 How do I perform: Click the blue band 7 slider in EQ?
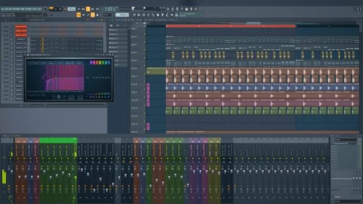109,77
